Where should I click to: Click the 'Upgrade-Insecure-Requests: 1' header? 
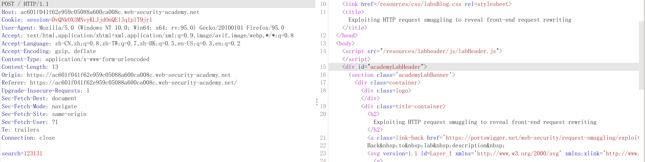(46, 90)
